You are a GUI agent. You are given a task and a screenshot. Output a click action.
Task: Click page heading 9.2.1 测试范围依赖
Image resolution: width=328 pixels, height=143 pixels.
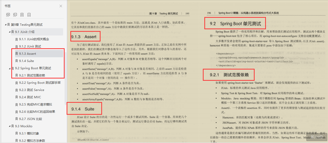pyautogui.click(x=229, y=75)
